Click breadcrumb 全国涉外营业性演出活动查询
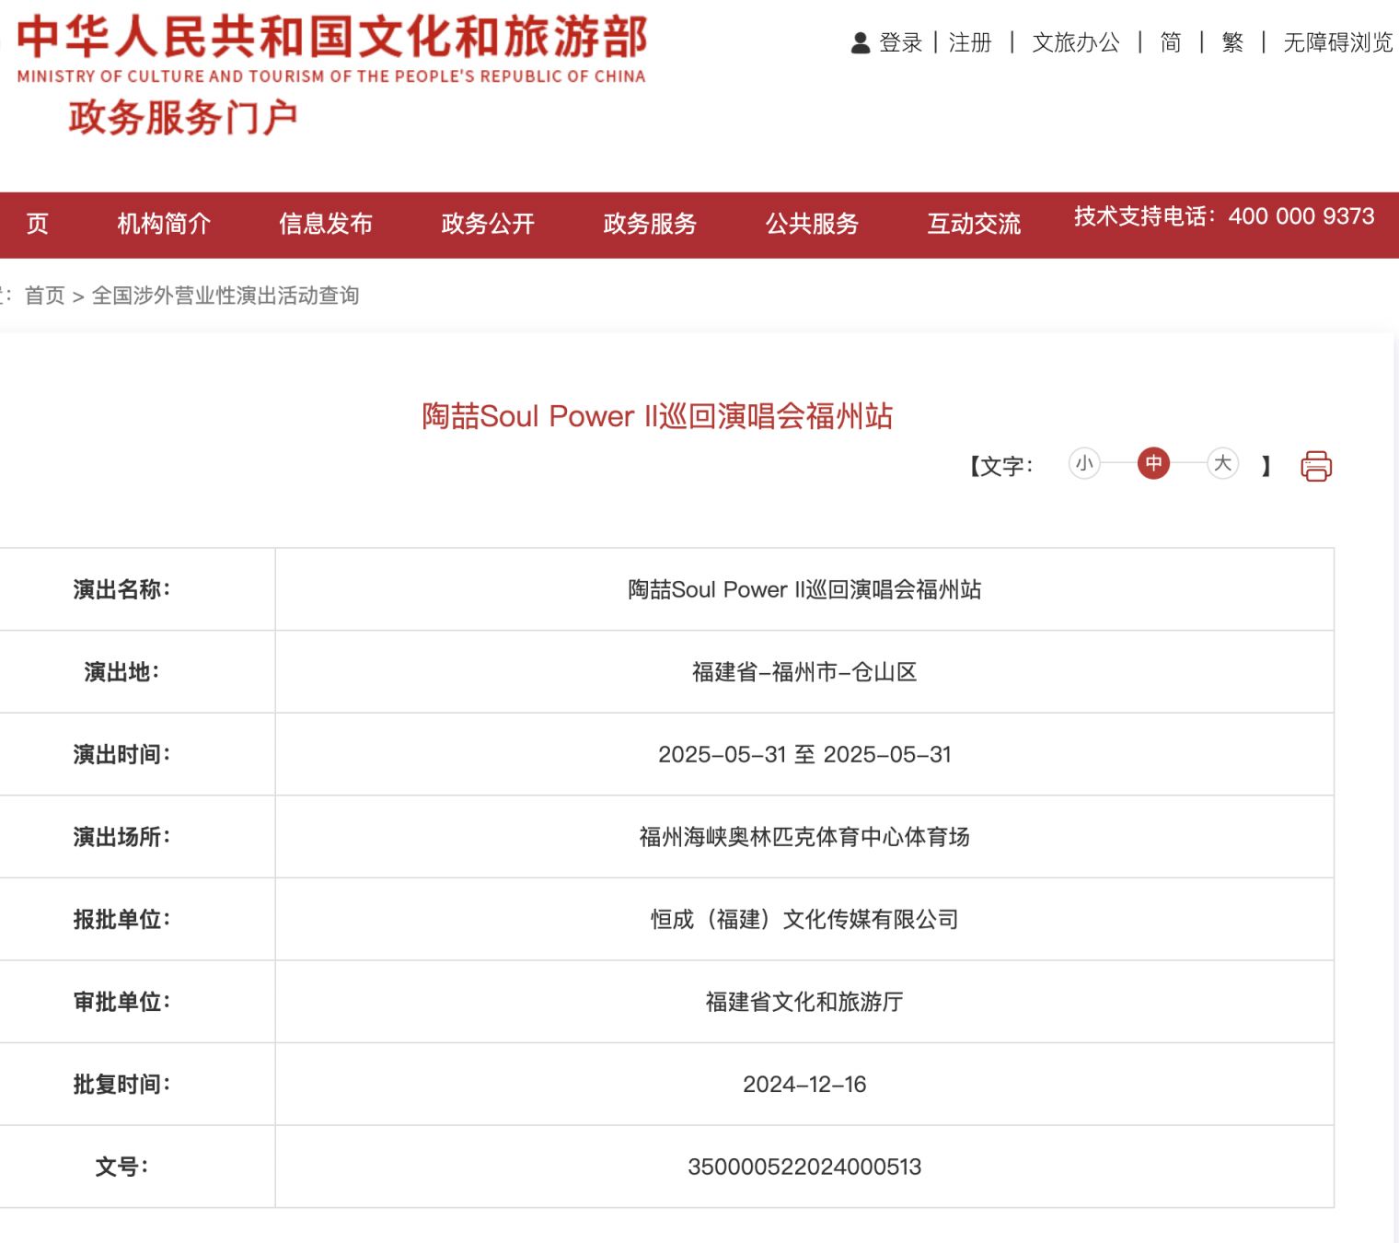 pyautogui.click(x=225, y=296)
